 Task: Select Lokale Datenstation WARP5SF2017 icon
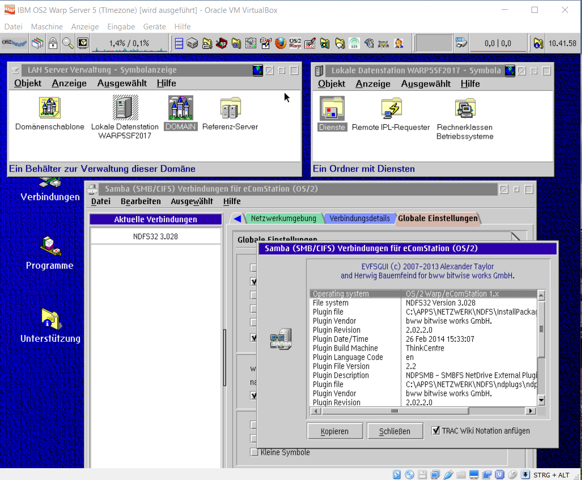pos(125,107)
